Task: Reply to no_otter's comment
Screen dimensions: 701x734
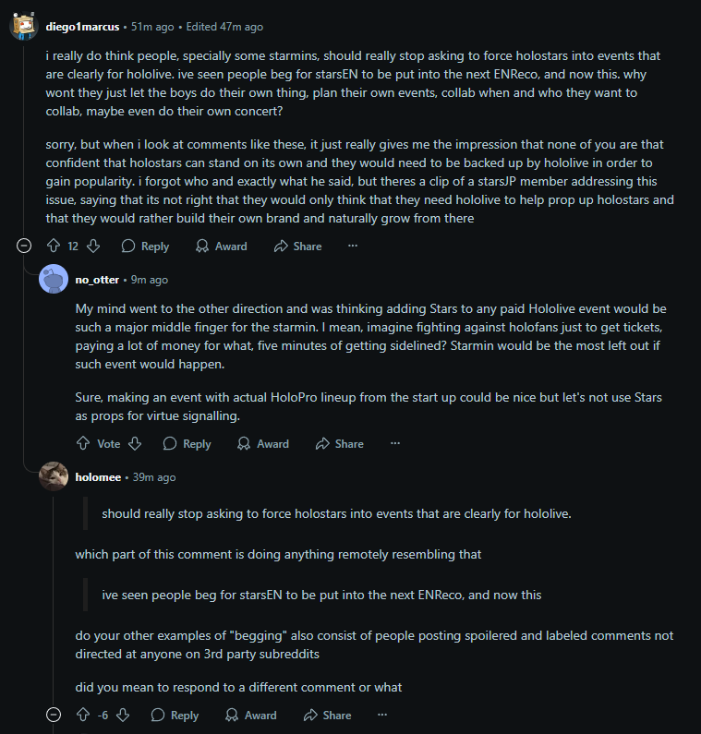Action: tap(187, 444)
